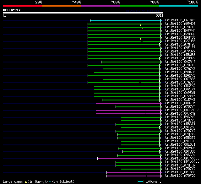This screenshot has width=201, height=184.
Task: Click the yellow gap marker above the UniRef100_Q27U85 bar
Action: point(140,39)
